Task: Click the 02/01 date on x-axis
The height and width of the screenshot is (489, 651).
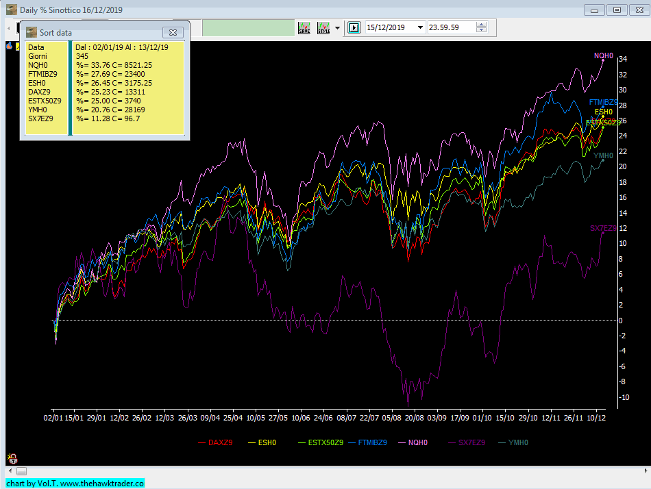Action: (x=53, y=418)
